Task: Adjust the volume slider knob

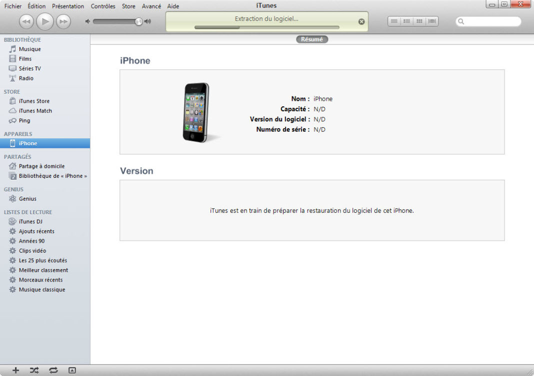Action: (138, 22)
